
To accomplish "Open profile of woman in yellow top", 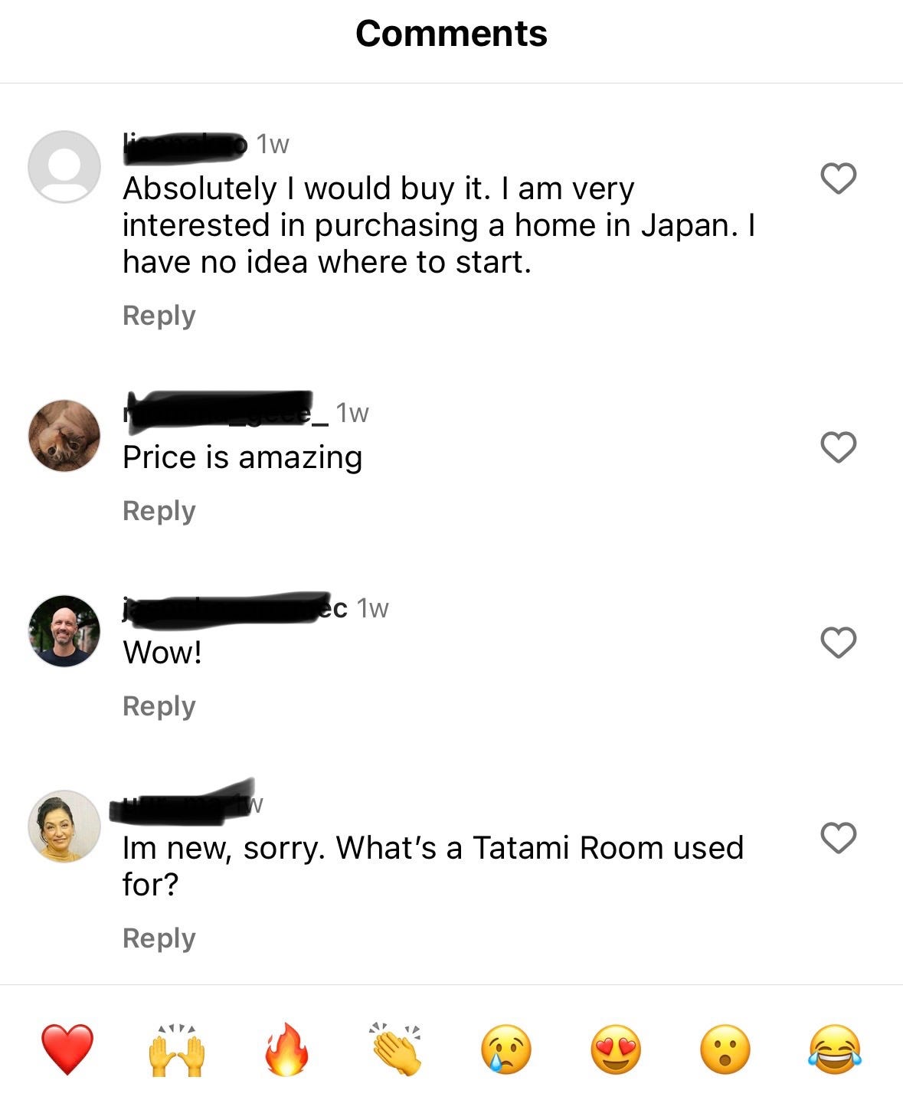I will click(64, 827).
